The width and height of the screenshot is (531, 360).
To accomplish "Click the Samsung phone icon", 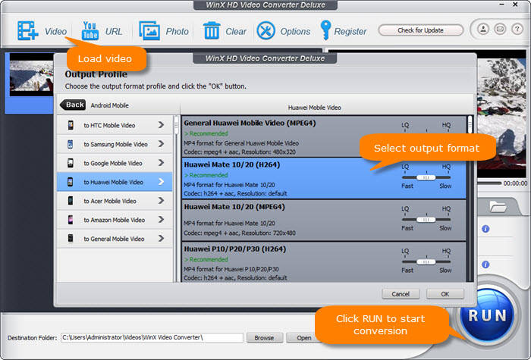I will coord(70,144).
